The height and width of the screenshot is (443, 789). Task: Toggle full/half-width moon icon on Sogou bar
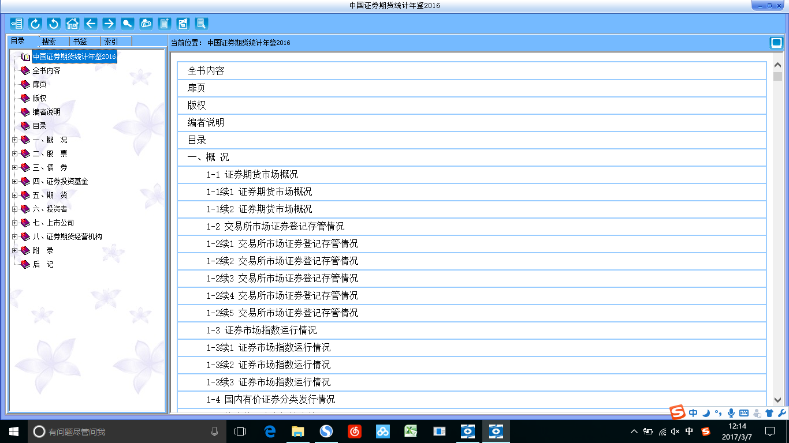tap(706, 413)
